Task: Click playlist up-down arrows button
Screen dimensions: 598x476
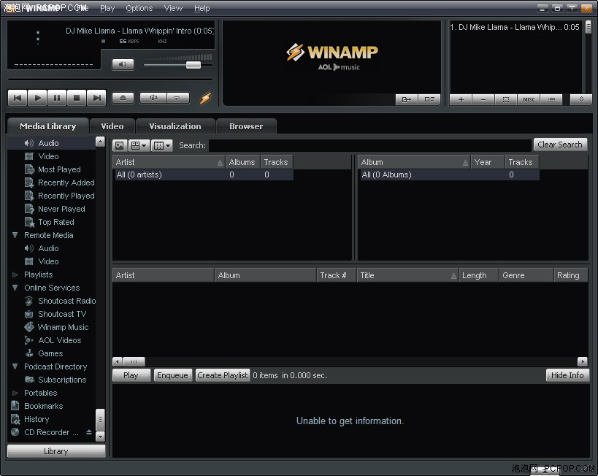Action: pyautogui.click(x=581, y=99)
